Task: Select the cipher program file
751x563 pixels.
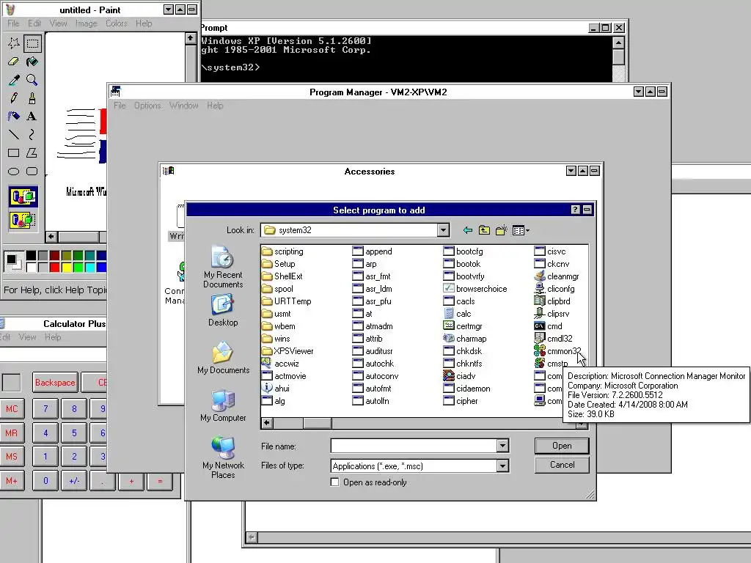Action: tap(461, 401)
